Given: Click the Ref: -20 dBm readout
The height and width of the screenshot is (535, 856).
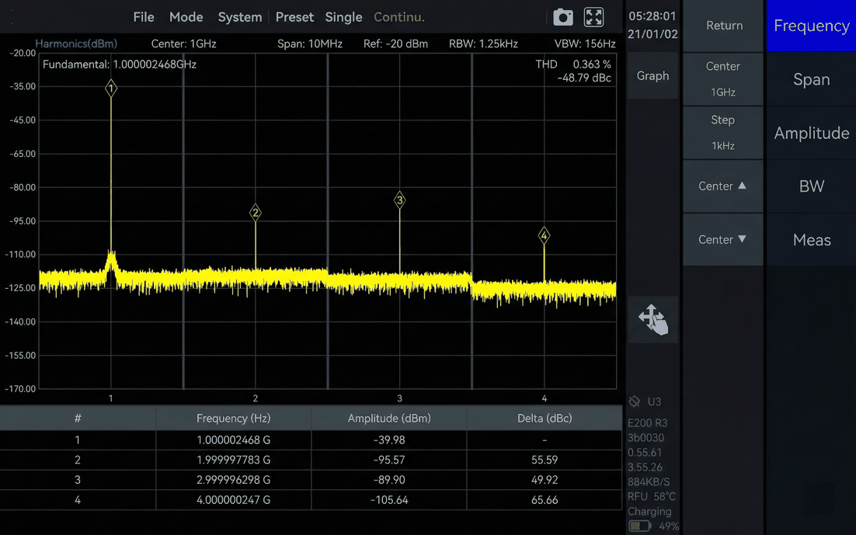Looking at the screenshot, I should (x=396, y=43).
